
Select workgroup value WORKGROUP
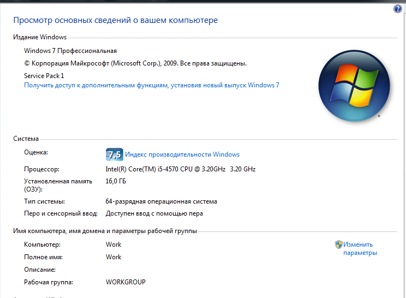(126, 282)
